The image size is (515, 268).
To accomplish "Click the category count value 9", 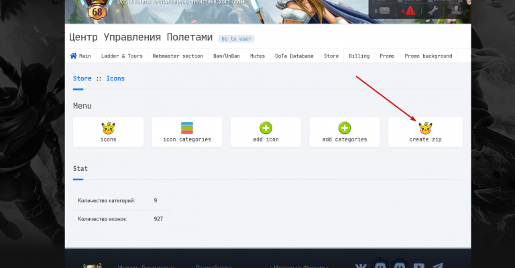I will (x=156, y=200).
